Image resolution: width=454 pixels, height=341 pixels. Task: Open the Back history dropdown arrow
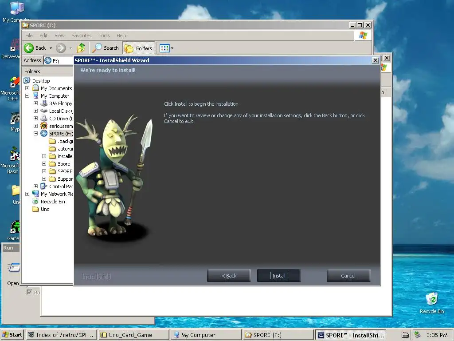[51, 48]
